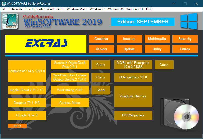
Task: Close the WinSOFTWARE window
Action: tap(197, 4)
